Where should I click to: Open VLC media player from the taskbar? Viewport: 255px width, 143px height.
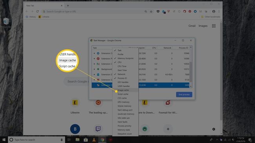click(x=94, y=139)
